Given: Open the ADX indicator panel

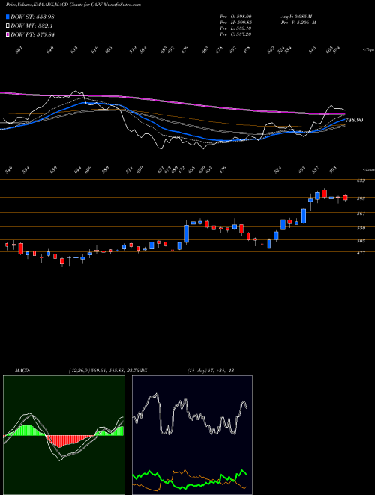Looking at the screenshot, I should point(192,435).
